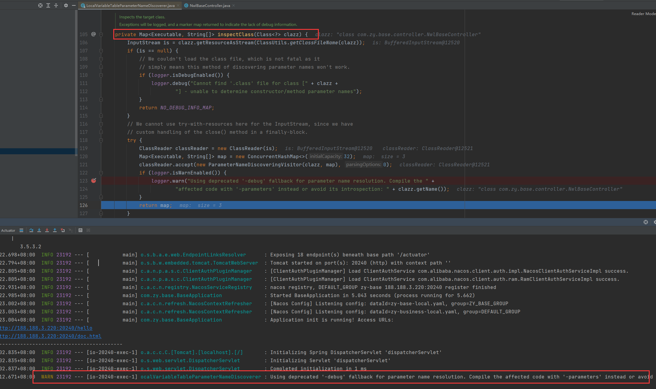Click the TomcatWebServer logger name in console
Image resolution: width=656 pixels, height=389 pixels.
tap(199, 263)
